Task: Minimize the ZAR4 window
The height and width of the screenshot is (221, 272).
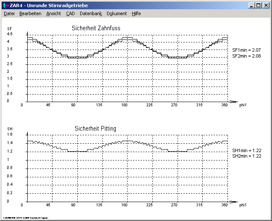Action: [251, 5]
